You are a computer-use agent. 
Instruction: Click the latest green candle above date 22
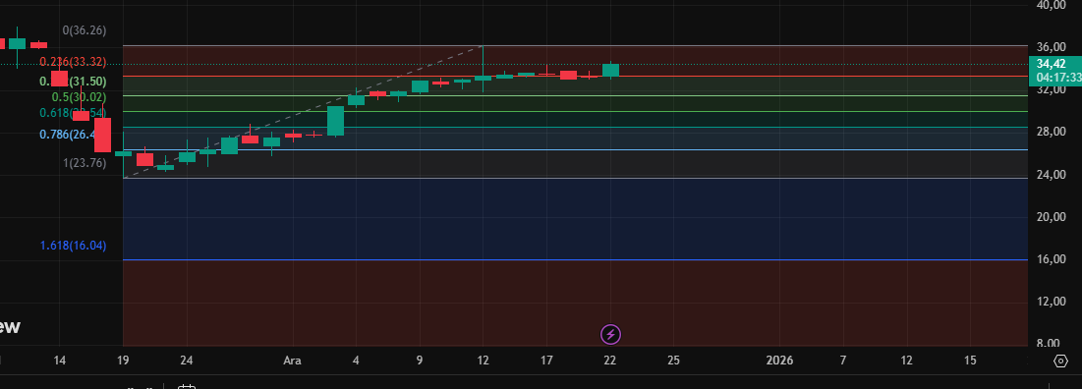[x=610, y=70]
